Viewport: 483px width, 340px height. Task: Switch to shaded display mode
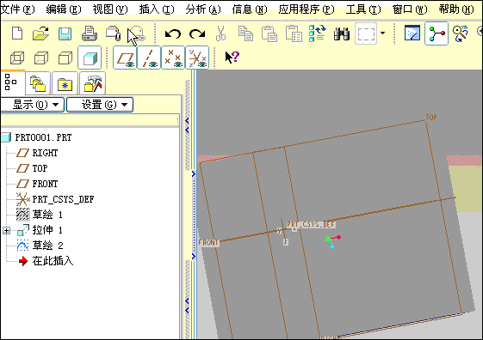point(90,58)
